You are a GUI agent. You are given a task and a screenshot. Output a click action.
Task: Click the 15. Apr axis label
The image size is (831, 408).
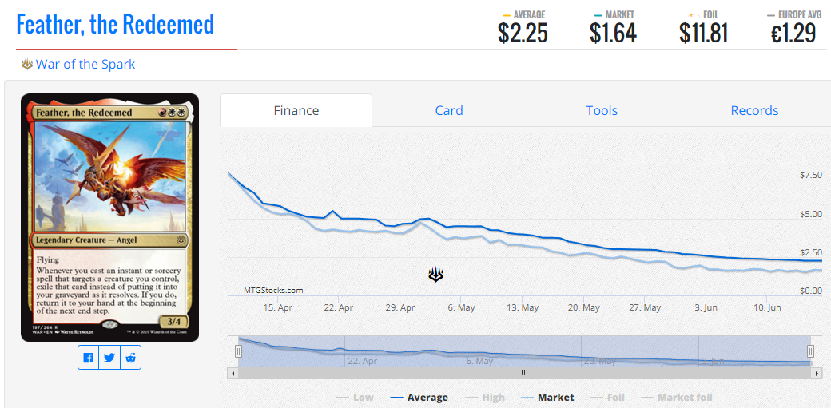click(278, 307)
